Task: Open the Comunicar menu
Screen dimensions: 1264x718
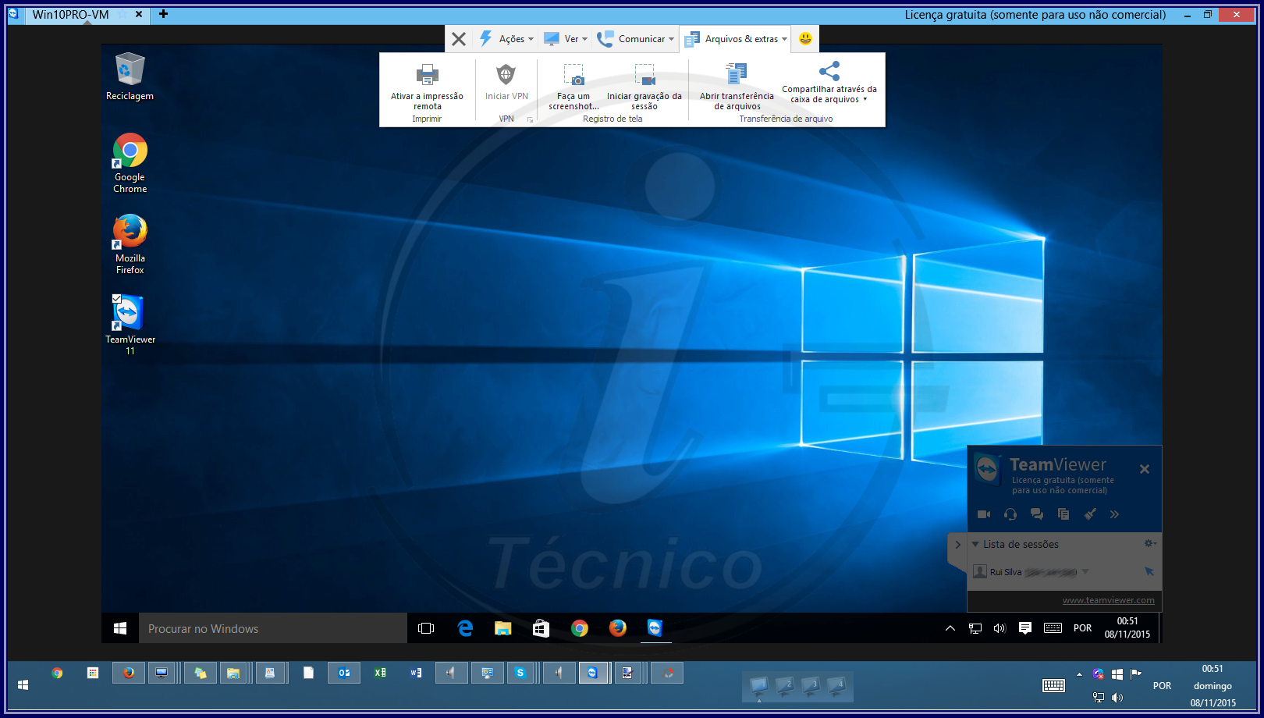Action: (636, 39)
